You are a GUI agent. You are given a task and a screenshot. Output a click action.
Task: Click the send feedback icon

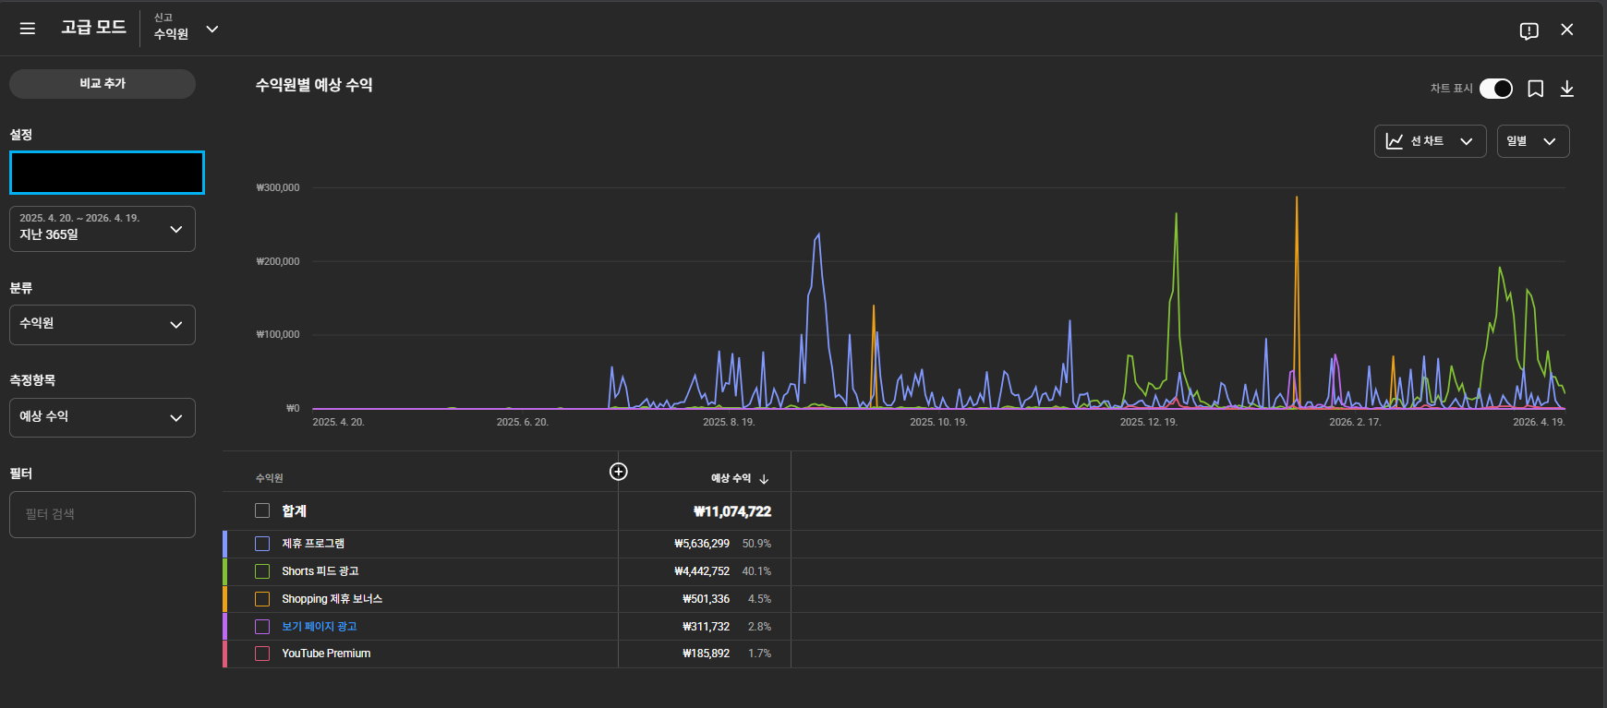click(x=1528, y=30)
